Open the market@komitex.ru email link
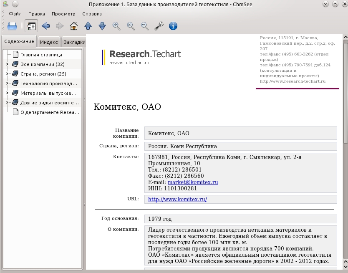 [193, 182]
